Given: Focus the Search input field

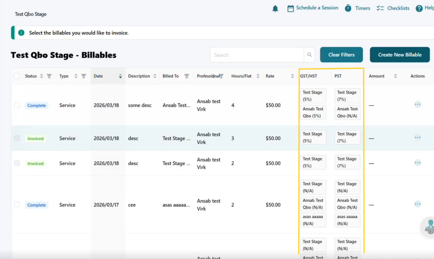Looking at the screenshot, I should click(x=257, y=55).
